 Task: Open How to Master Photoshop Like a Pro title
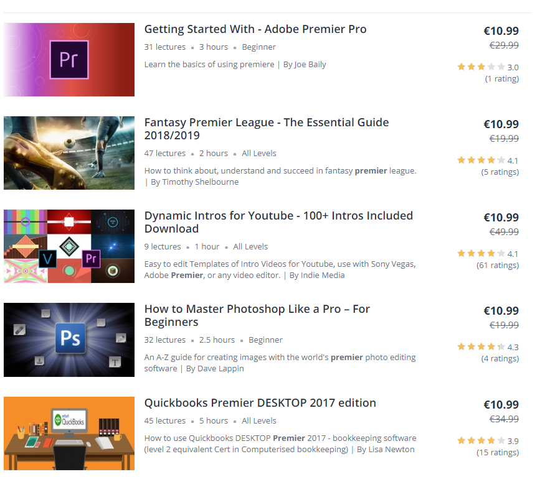[257, 315]
